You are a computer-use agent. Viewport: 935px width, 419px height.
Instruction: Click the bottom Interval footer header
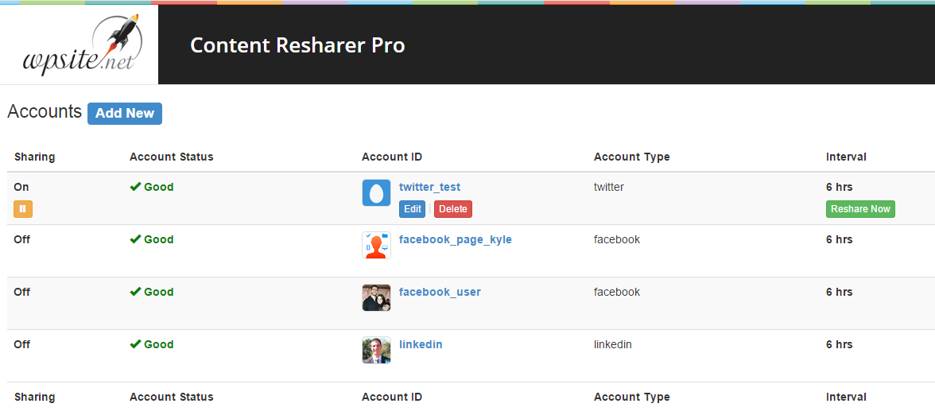pyautogui.click(x=846, y=397)
